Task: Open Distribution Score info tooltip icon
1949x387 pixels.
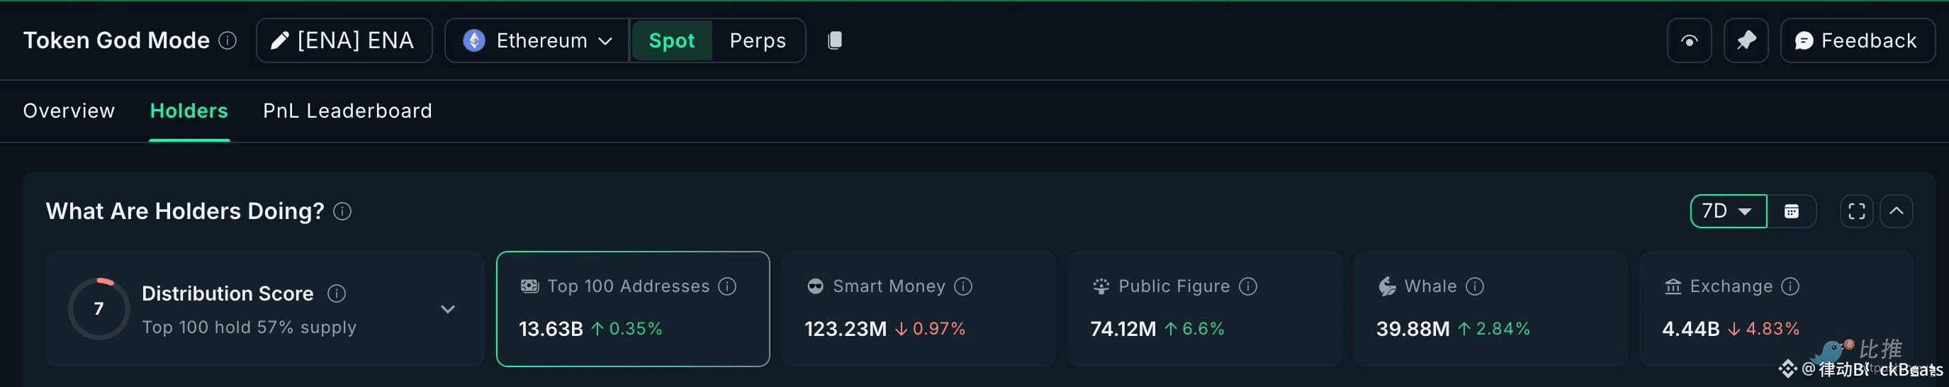Action: 337,294
